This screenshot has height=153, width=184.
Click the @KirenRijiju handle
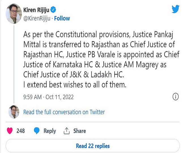coord(37,18)
